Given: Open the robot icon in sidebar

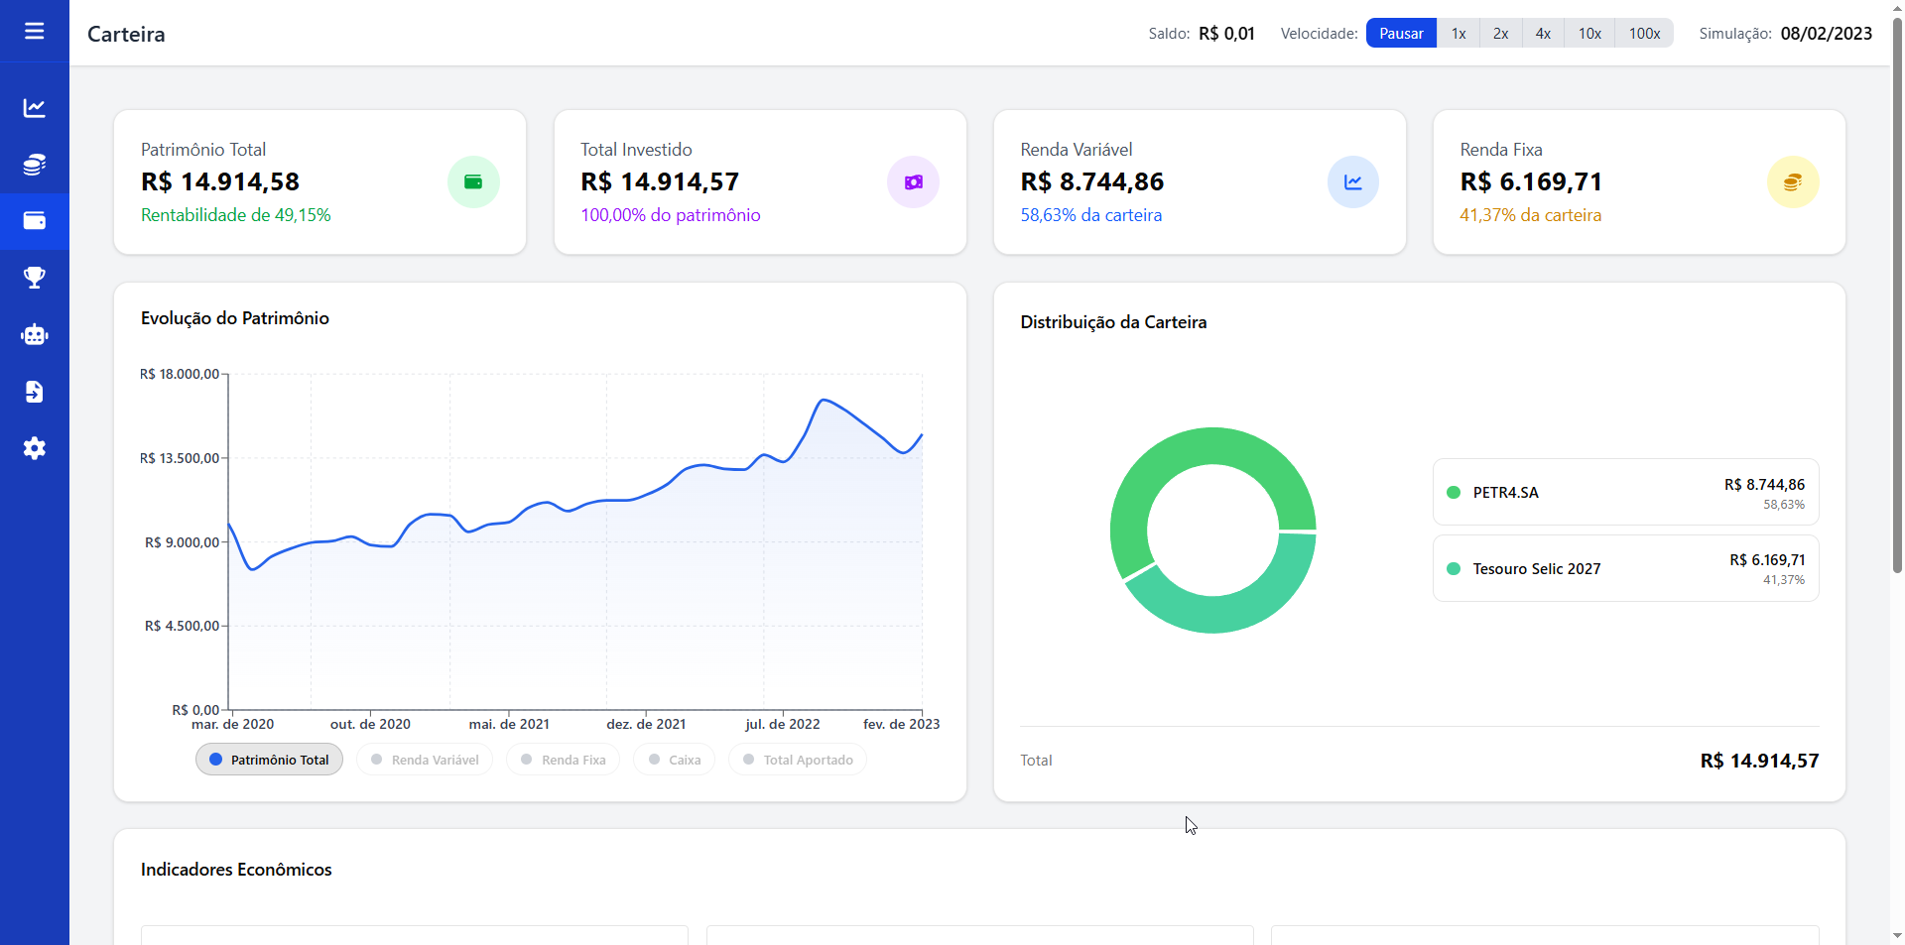Looking at the screenshot, I should click(x=34, y=335).
